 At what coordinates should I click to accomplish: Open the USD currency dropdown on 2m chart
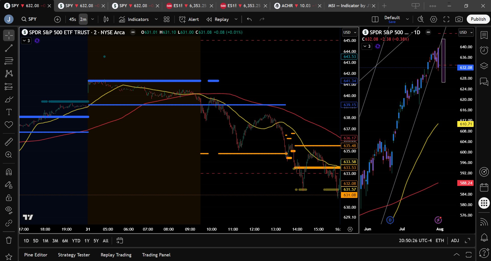(x=350, y=32)
